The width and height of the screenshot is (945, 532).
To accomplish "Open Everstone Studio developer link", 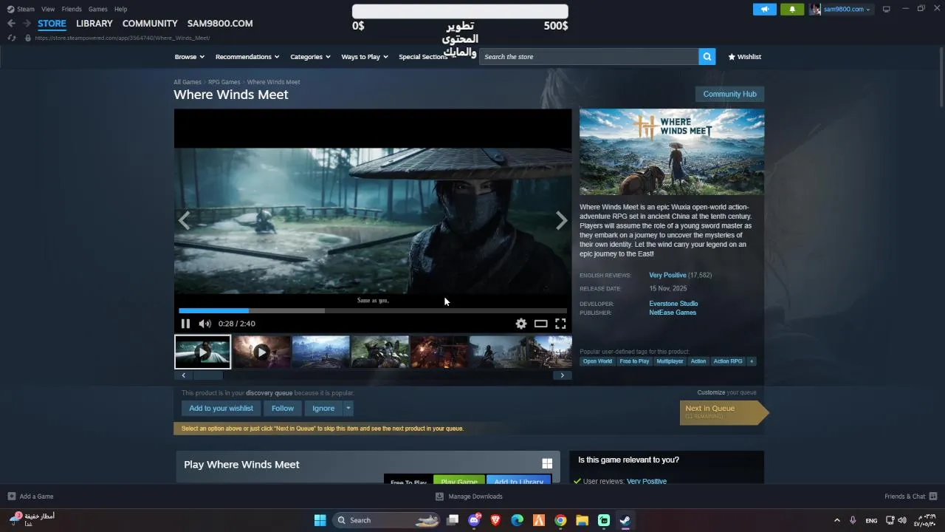I will click(673, 304).
